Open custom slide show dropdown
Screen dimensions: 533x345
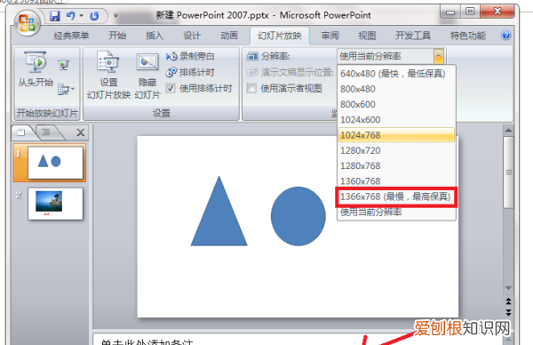point(66,89)
